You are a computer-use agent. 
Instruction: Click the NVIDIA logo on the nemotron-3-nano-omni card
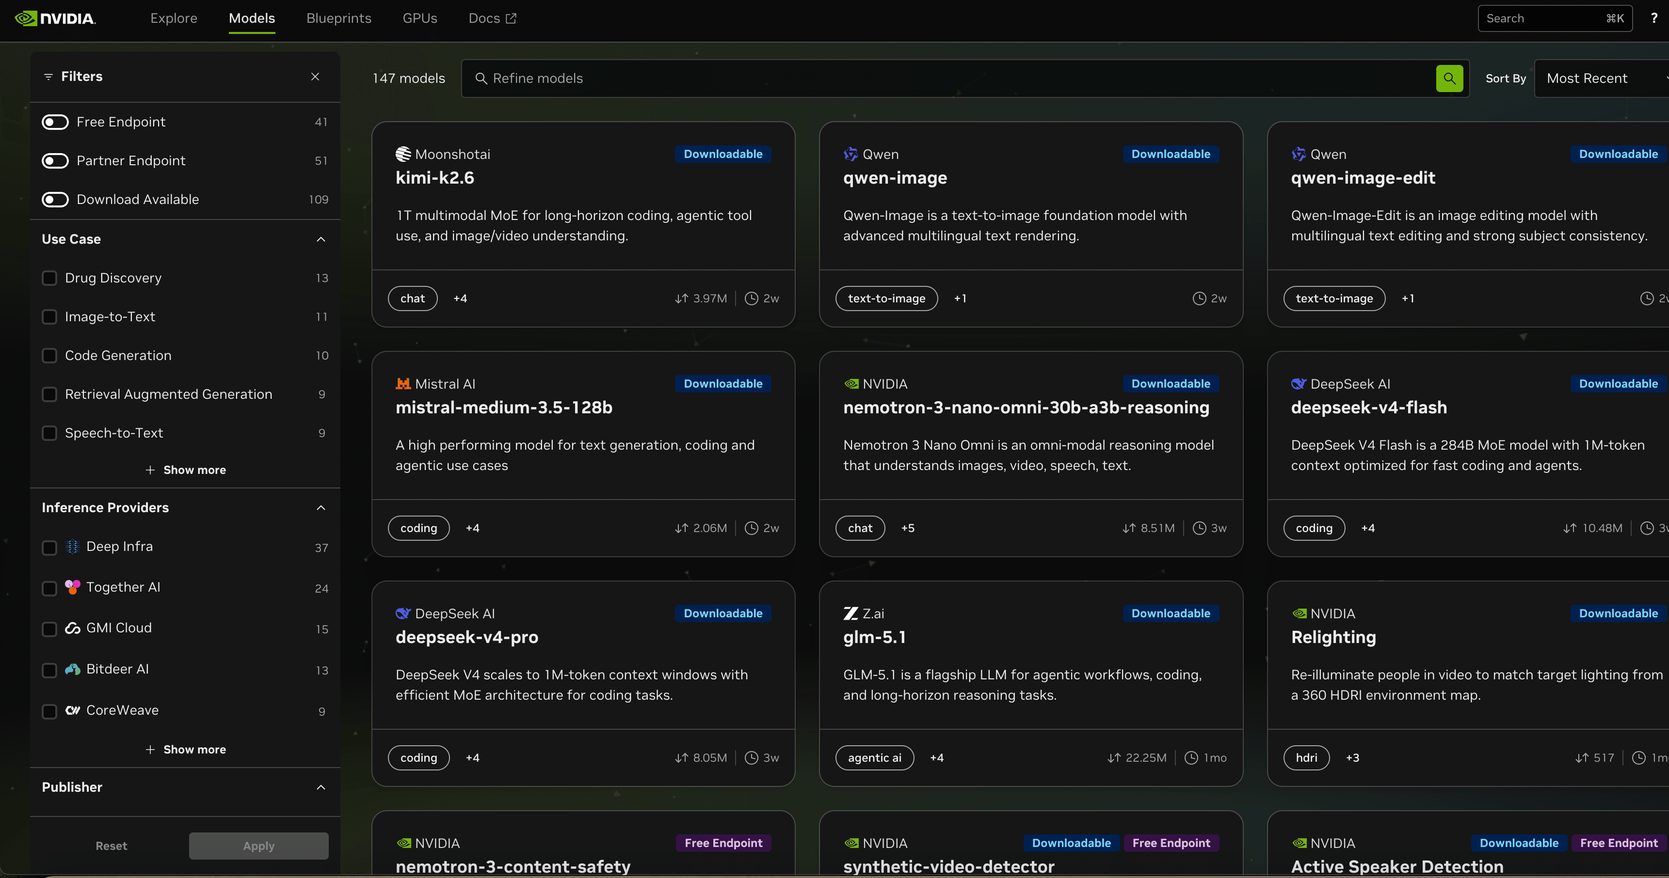click(851, 384)
